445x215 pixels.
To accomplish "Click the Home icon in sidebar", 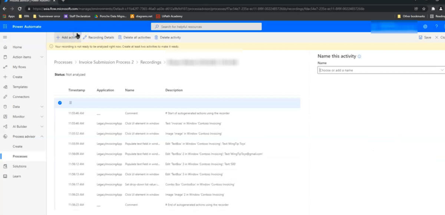I will coord(5,47).
